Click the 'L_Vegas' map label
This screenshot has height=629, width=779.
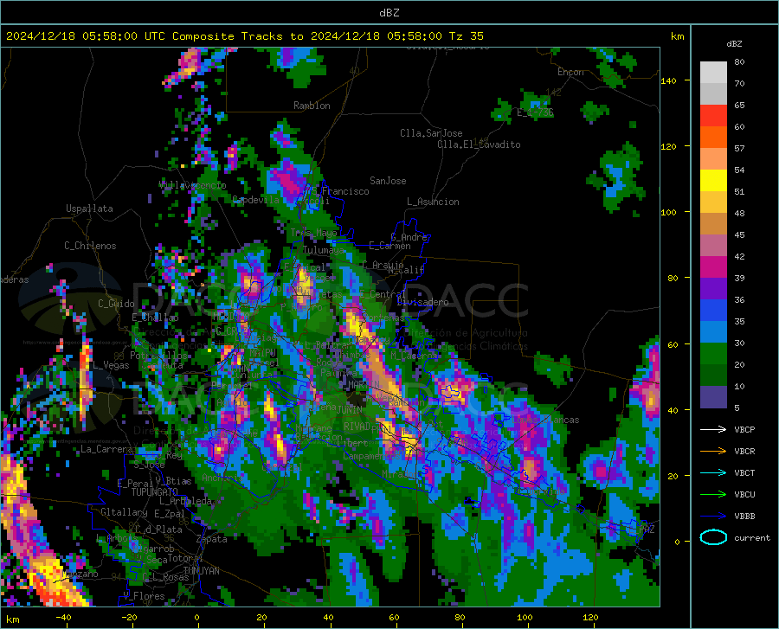[x=111, y=365]
